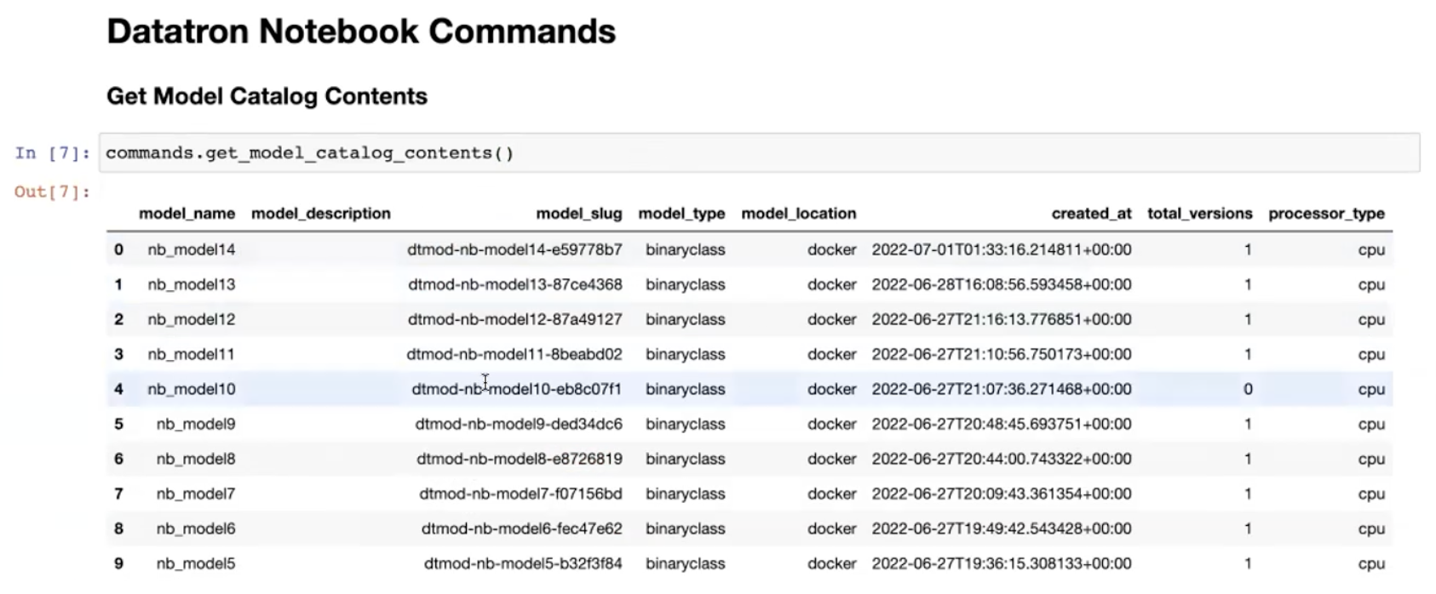
Task: Click the created_at column header
Action: click(x=1091, y=214)
